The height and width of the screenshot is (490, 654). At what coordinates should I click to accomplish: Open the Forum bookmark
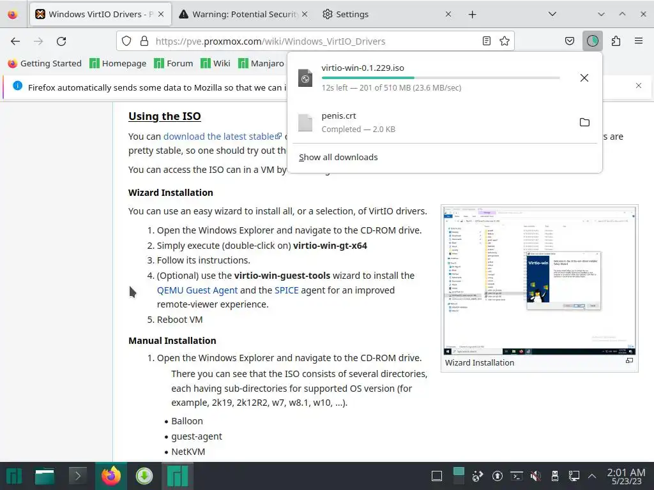pyautogui.click(x=174, y=63)
